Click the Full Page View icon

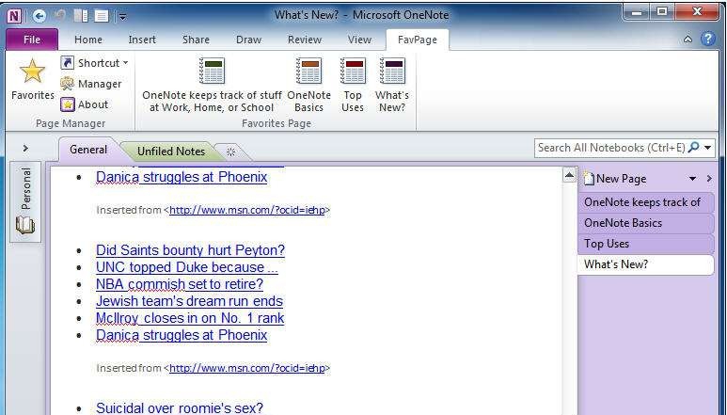tap(102, 16)
